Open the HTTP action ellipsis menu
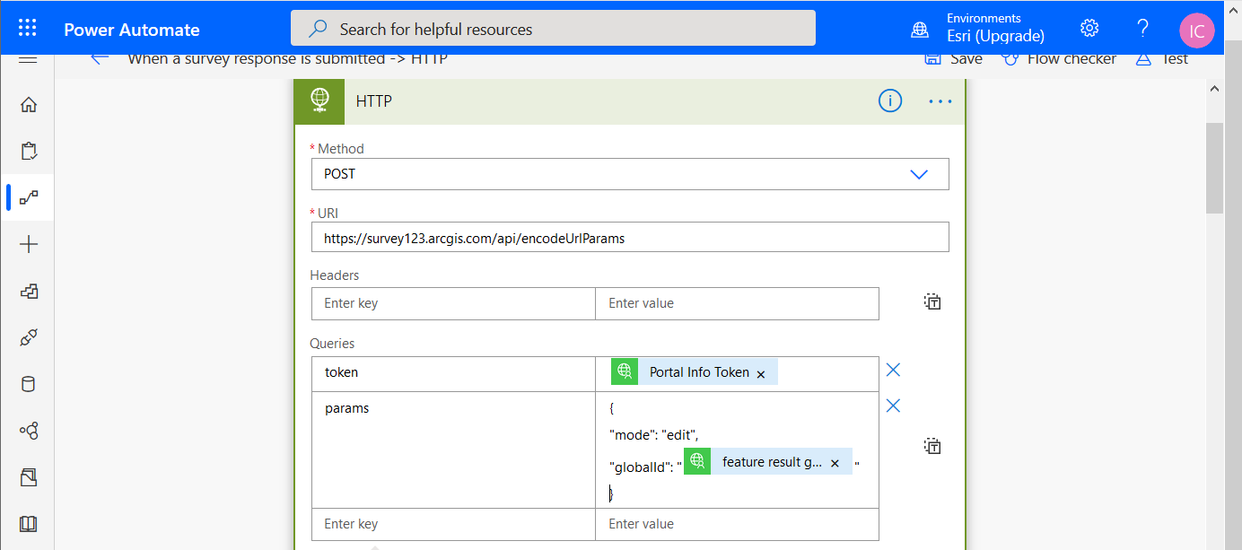 pos(940,100)
